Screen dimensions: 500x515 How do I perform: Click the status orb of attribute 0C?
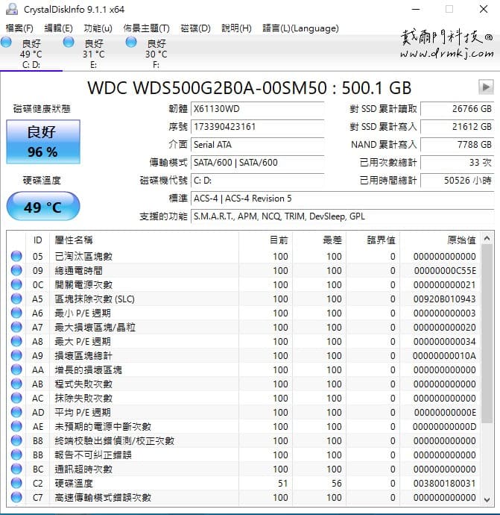pyautogui.click(x=16, y=284)
